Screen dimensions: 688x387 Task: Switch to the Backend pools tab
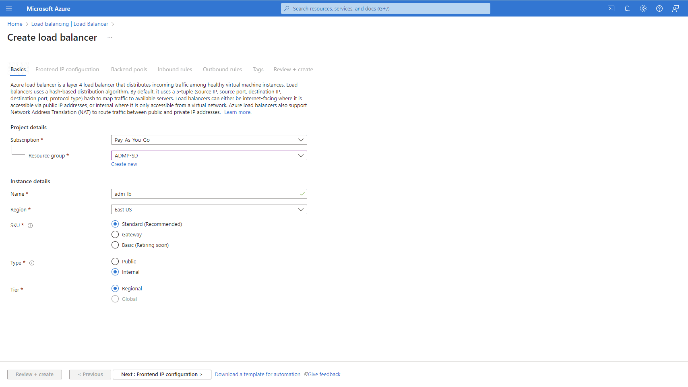click(129, 69)
